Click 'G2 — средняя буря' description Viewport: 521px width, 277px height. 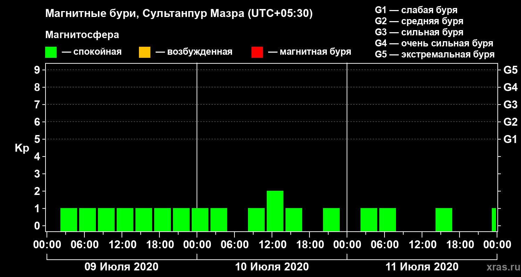tap(419, 21)
